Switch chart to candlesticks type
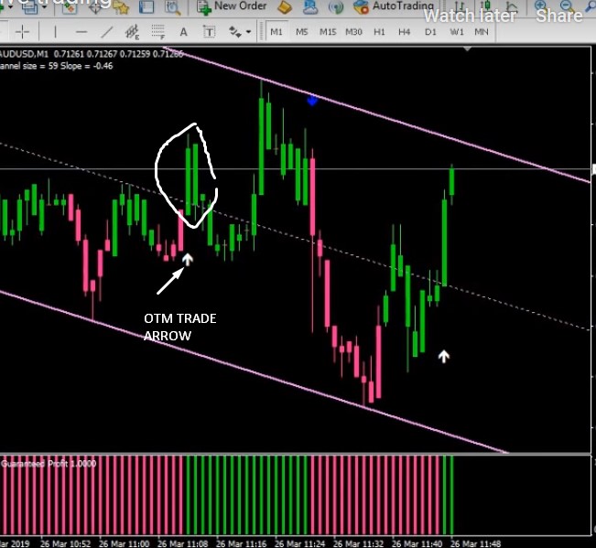596x548 pixels. 485,6
